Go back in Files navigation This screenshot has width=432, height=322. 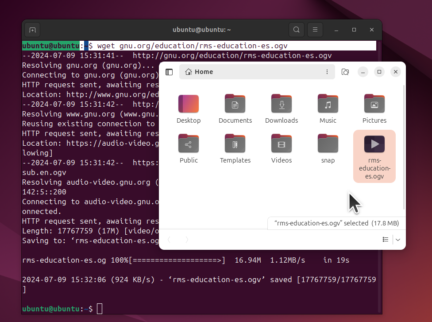(169, 239)
